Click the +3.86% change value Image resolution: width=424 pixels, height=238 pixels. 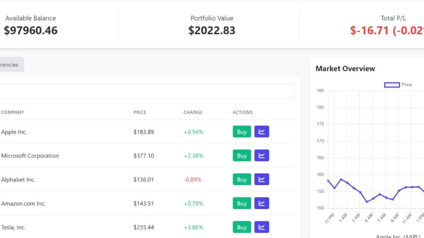(193, 227)
